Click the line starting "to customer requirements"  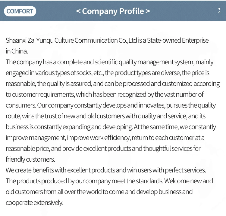pos(105,94)
